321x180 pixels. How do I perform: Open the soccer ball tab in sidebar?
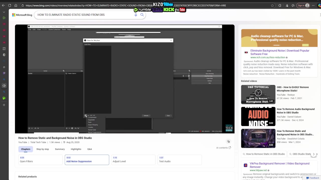(x=4, y=55)
